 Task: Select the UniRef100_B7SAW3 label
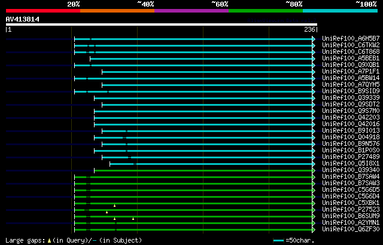(x=351, y=183)
